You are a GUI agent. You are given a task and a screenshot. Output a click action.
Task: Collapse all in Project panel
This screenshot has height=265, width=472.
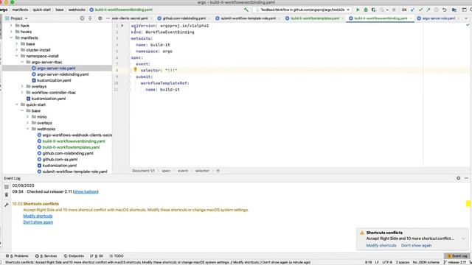pos(90,18)
